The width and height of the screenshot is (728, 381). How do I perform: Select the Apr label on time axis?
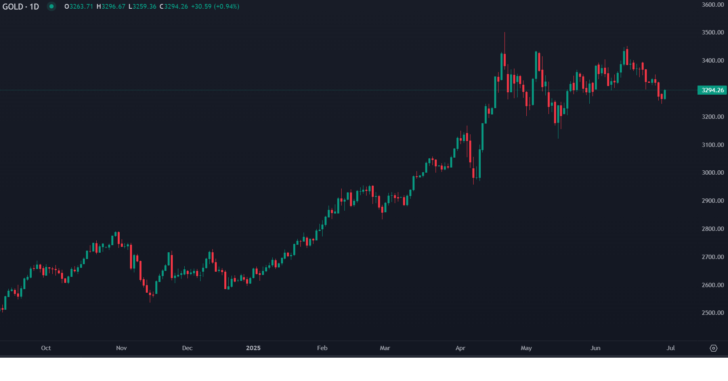click(460, 348)
